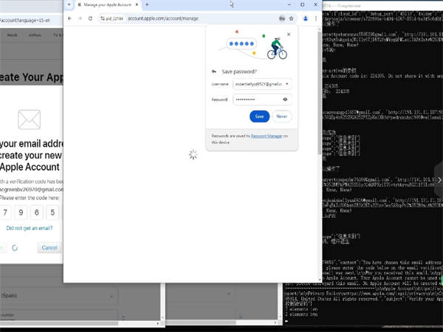Click the browser back arrow
Image resolution: width=443 pixels, height=332 pixels.
click(69, 18)
